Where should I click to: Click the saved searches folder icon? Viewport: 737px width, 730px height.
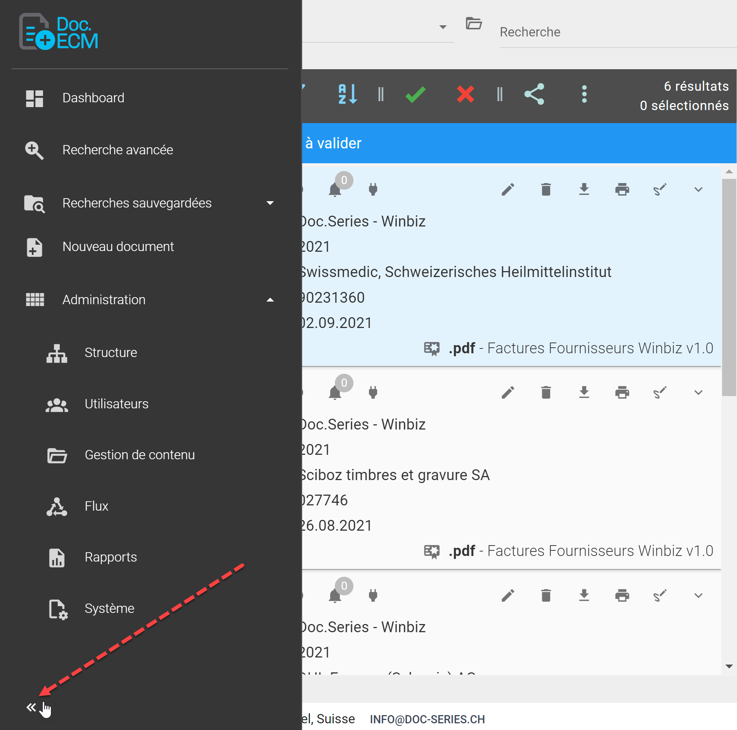pos(34,204)
